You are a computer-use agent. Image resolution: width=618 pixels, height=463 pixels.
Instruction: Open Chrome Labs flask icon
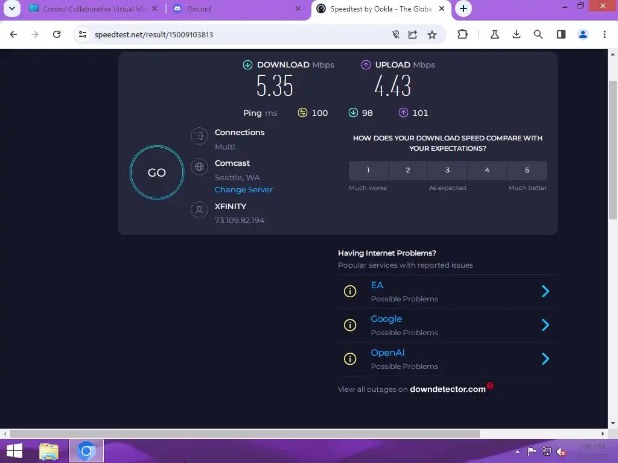coord(495,34)
